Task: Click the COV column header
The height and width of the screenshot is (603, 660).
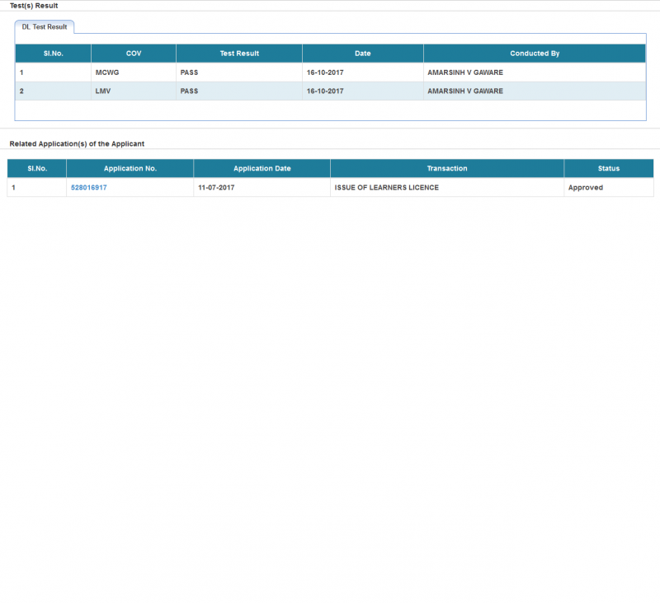Action: 134,54
